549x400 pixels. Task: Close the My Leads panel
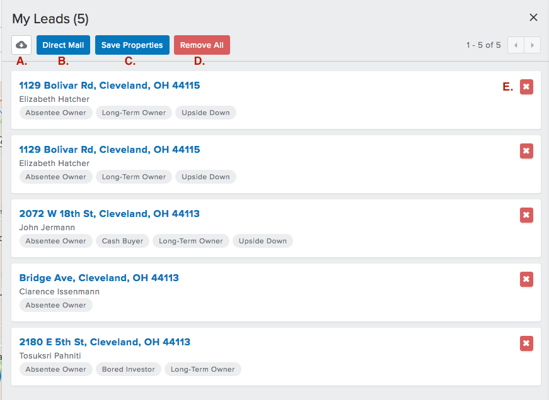533,18
